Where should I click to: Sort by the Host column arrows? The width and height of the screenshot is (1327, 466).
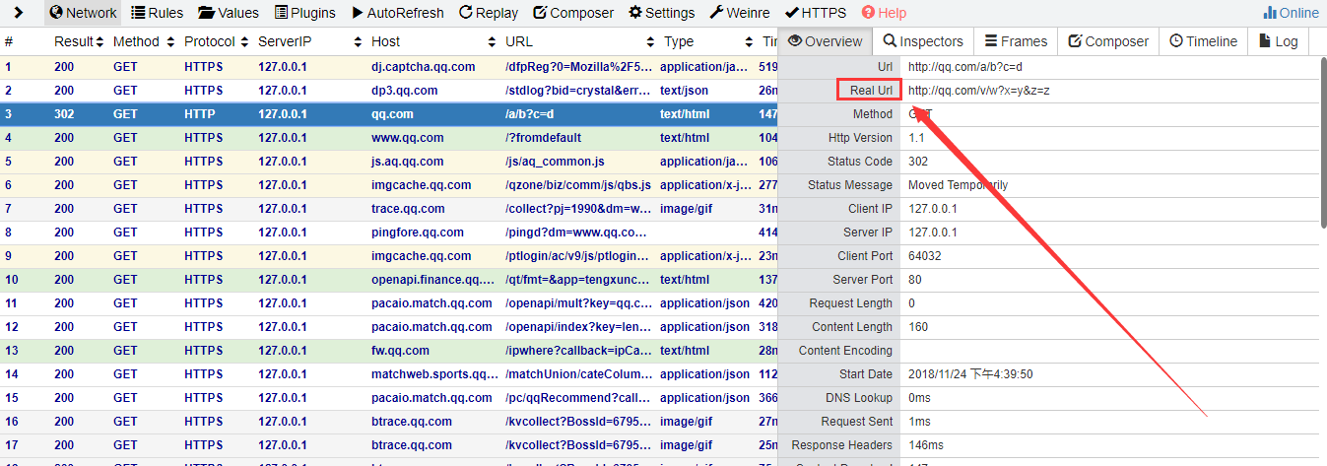click(492, 41)
